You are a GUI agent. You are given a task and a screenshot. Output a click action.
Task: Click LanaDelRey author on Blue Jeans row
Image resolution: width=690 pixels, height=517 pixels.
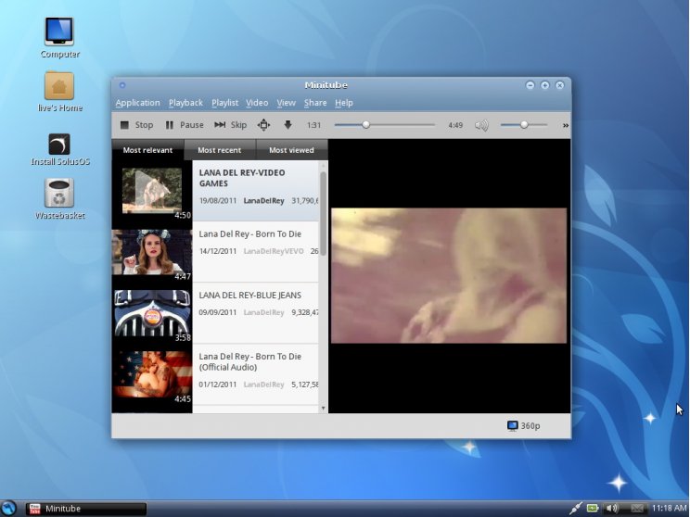(263, 312)
